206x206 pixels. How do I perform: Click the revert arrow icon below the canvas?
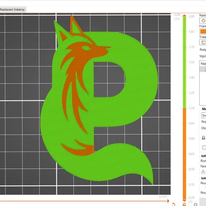point(174,204)
